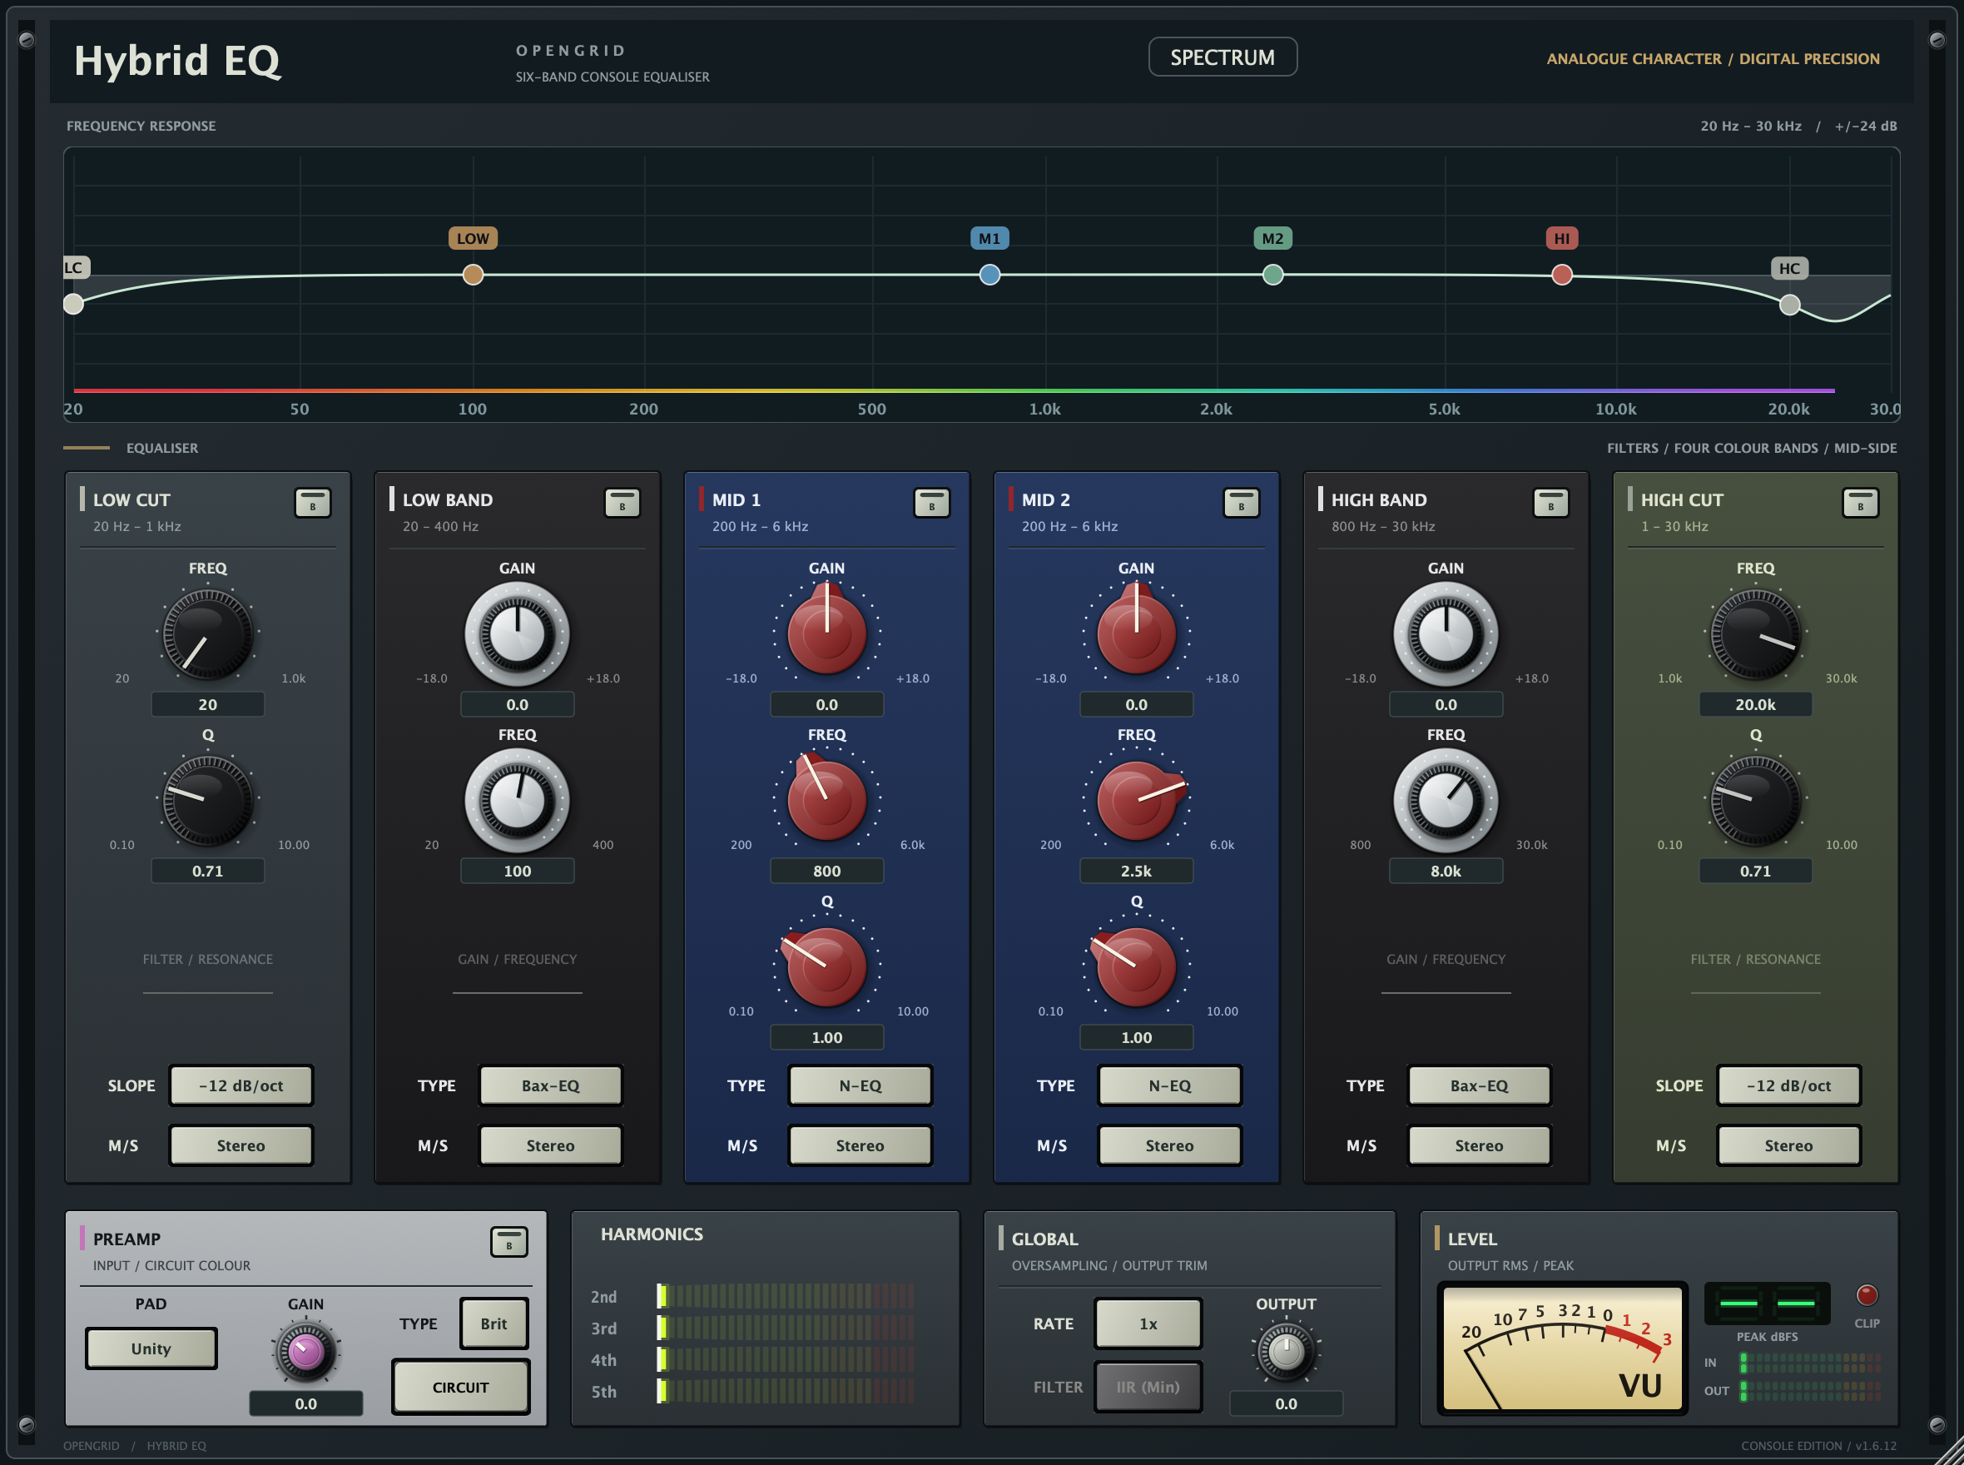Click the High Band frequency value 8.0k
The width and height of the screenshot is (1964, 1465).
point(1446,871)
